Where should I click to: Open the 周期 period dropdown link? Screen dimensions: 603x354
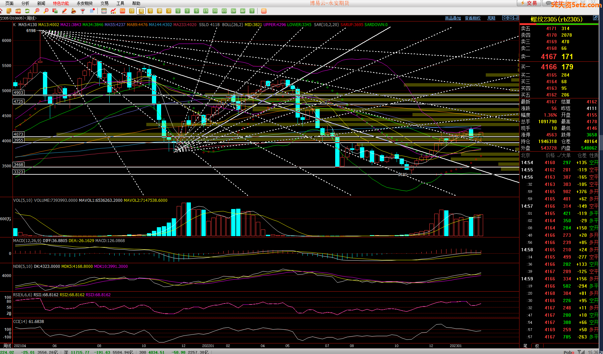(491, 18)
